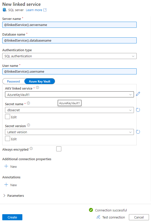Click the Create button
Viewport: 151px width, 221px height.
click(x=12, y=217)
